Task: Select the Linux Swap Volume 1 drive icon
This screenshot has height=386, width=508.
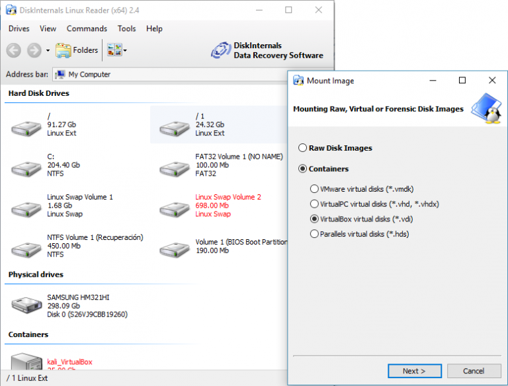Action: (x=26, y=209)
